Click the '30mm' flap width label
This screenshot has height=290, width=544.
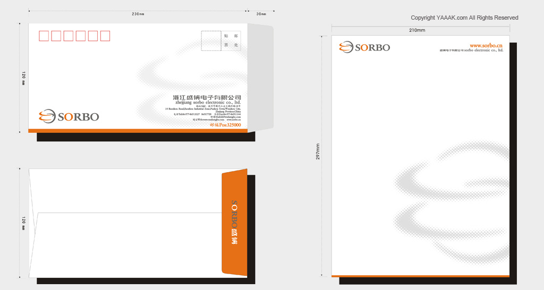[x=261, y=14]
